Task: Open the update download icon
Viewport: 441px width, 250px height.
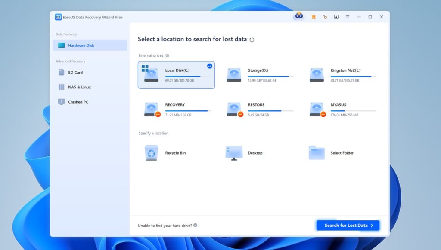Action: (x=336, y=16)
